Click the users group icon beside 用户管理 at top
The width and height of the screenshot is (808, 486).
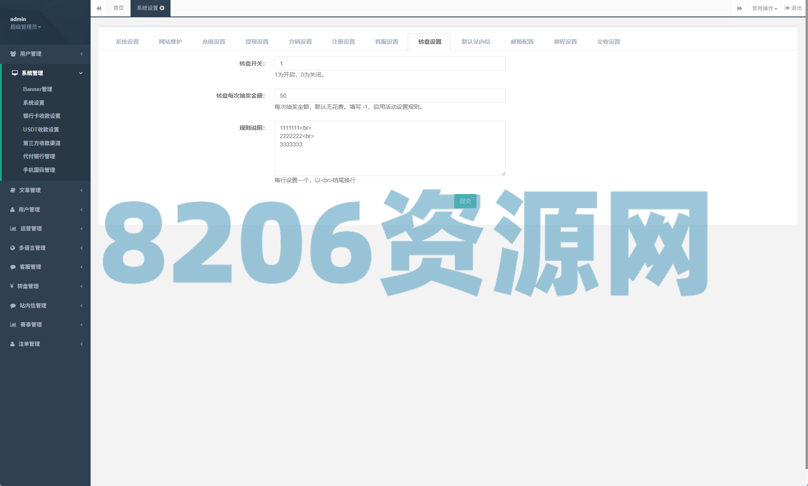pyautogui.click(x=13, y=54)
